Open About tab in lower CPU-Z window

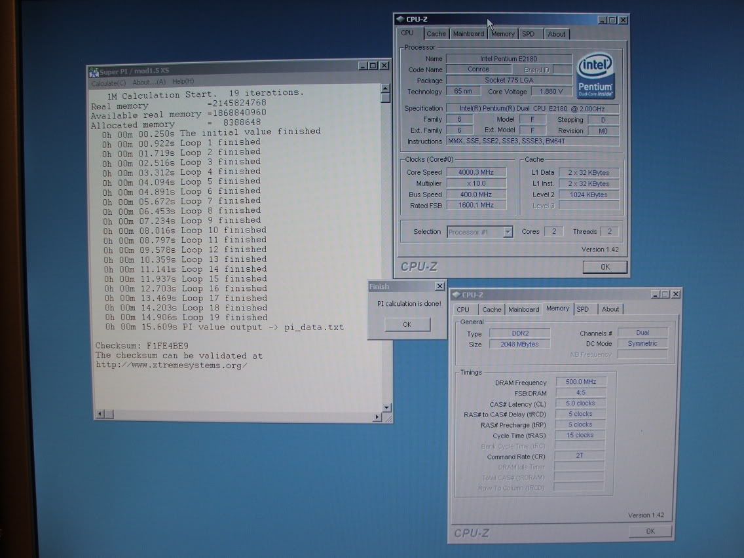[x=610, y=309]
